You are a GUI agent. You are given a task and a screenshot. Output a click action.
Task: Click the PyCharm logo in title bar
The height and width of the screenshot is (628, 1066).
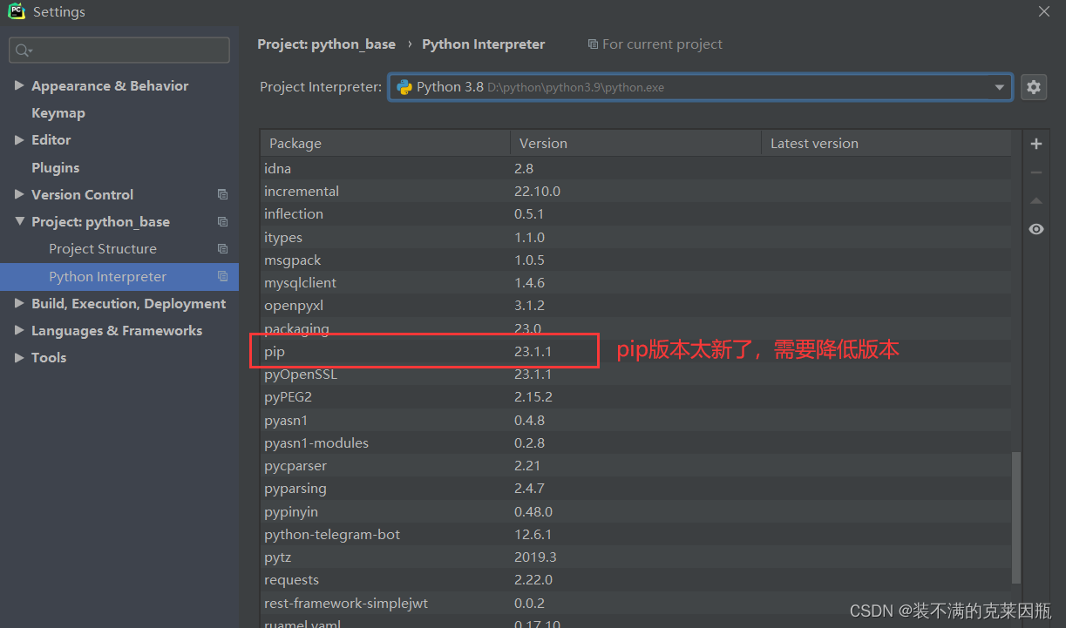17,11
